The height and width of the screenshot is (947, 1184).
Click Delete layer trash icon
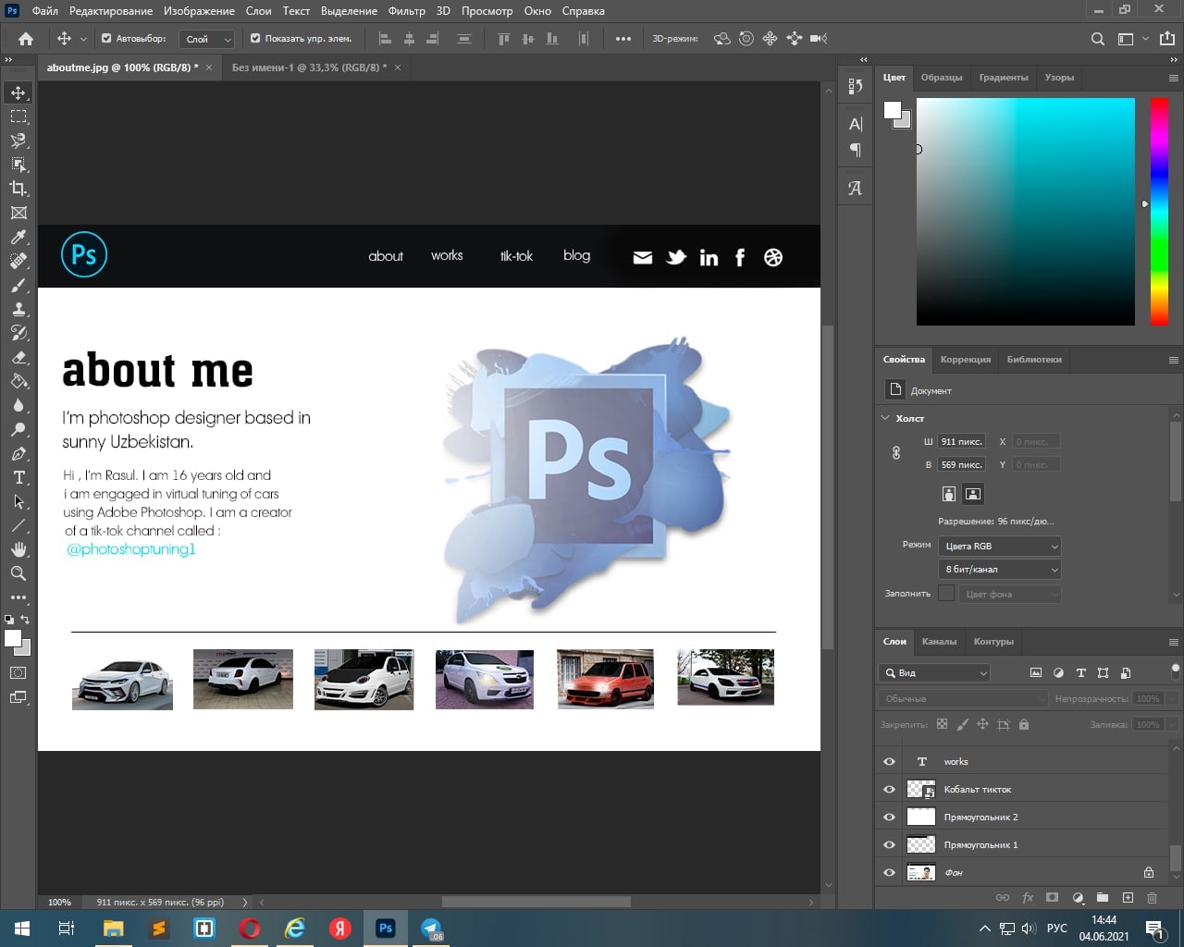(1152, 897)
